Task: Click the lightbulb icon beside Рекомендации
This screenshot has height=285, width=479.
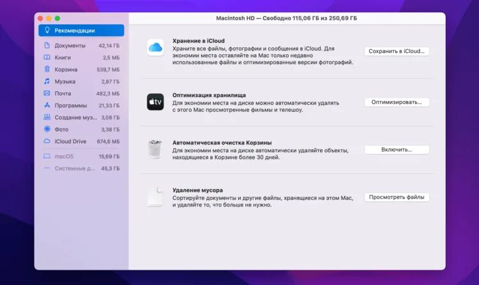Action: click(x=47, y=30)
